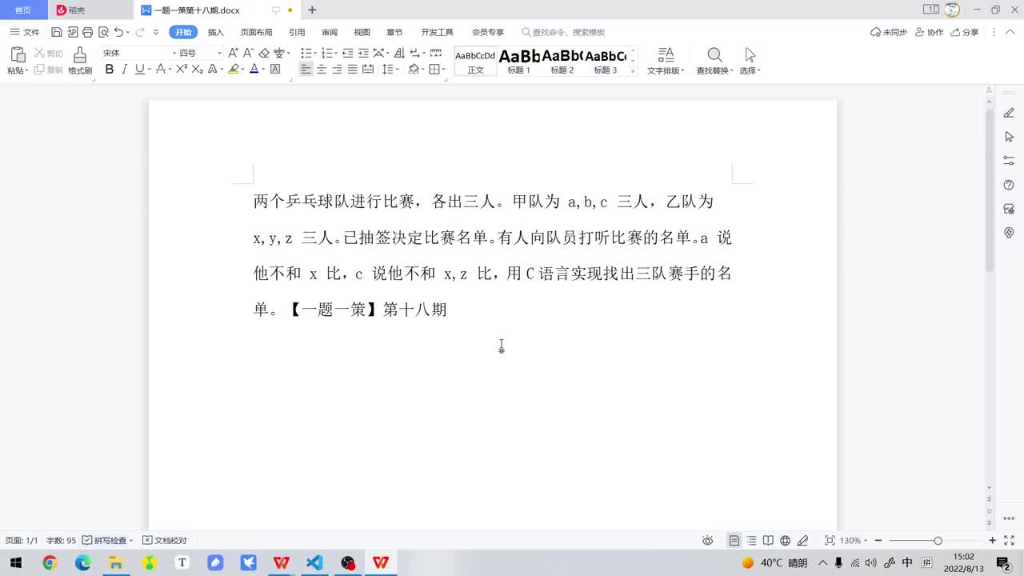Toggle Italic formatting

[x=124, y=70]
